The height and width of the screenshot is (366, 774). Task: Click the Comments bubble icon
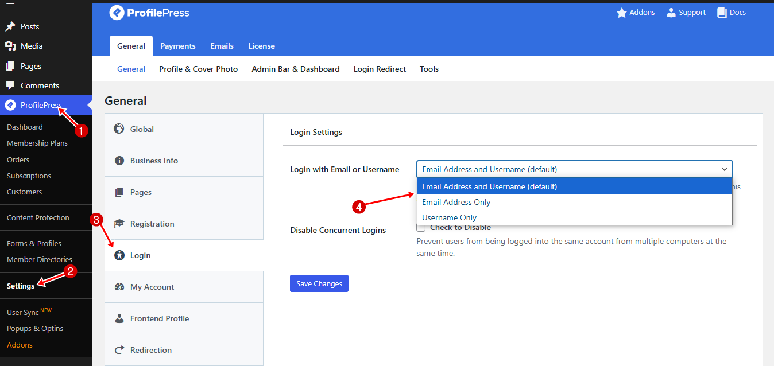coord(10,85)
